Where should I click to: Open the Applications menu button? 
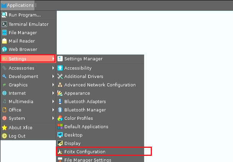pyautogui.click(x=17, y=5)
